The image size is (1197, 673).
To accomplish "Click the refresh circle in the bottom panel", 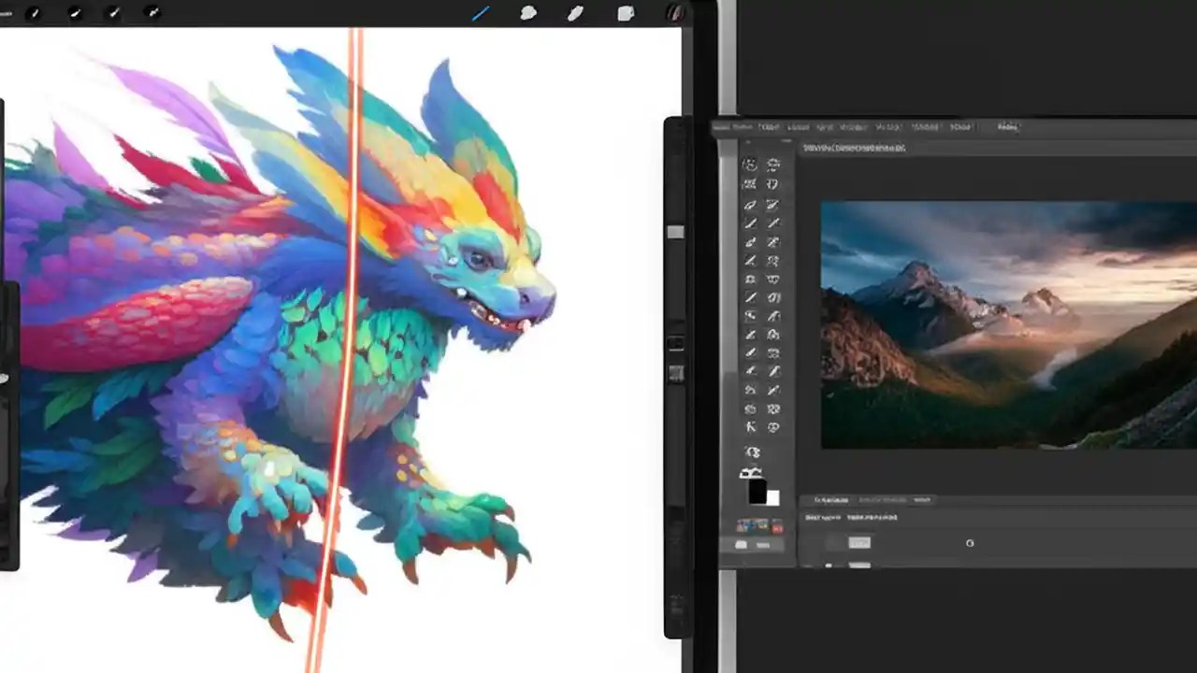I will [970, 542].
